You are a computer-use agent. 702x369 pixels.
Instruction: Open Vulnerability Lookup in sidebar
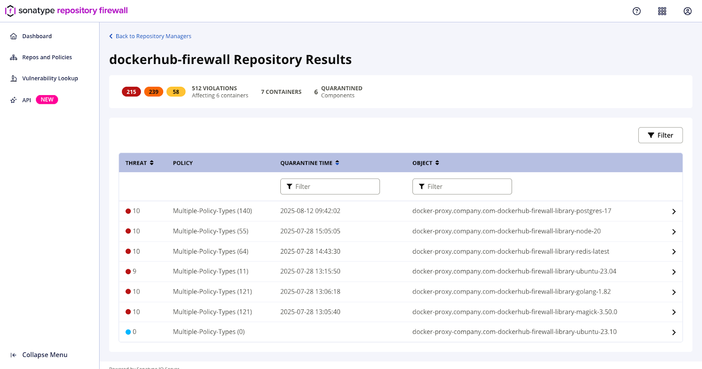50,78
